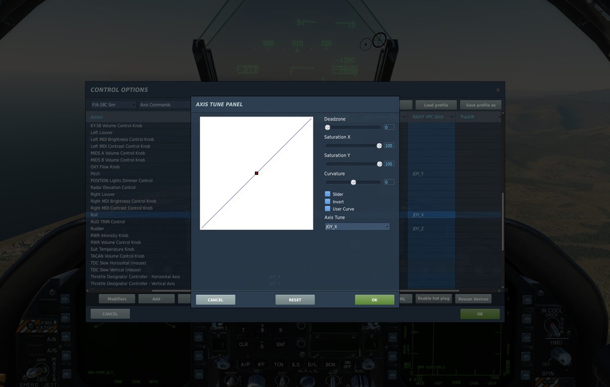Click the Deadzone value field
The image size is (610, 387).
pos(389,127)
